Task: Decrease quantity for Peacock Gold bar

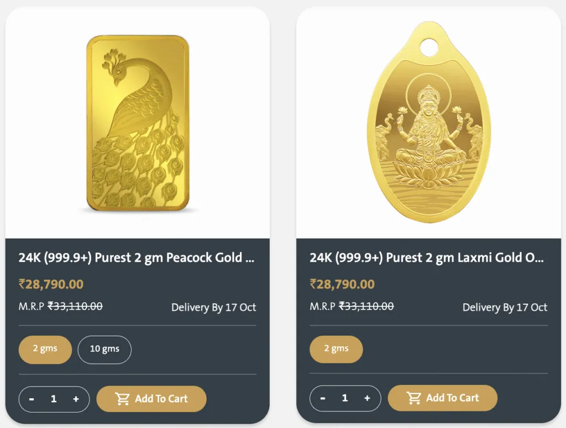Action: 32,399
